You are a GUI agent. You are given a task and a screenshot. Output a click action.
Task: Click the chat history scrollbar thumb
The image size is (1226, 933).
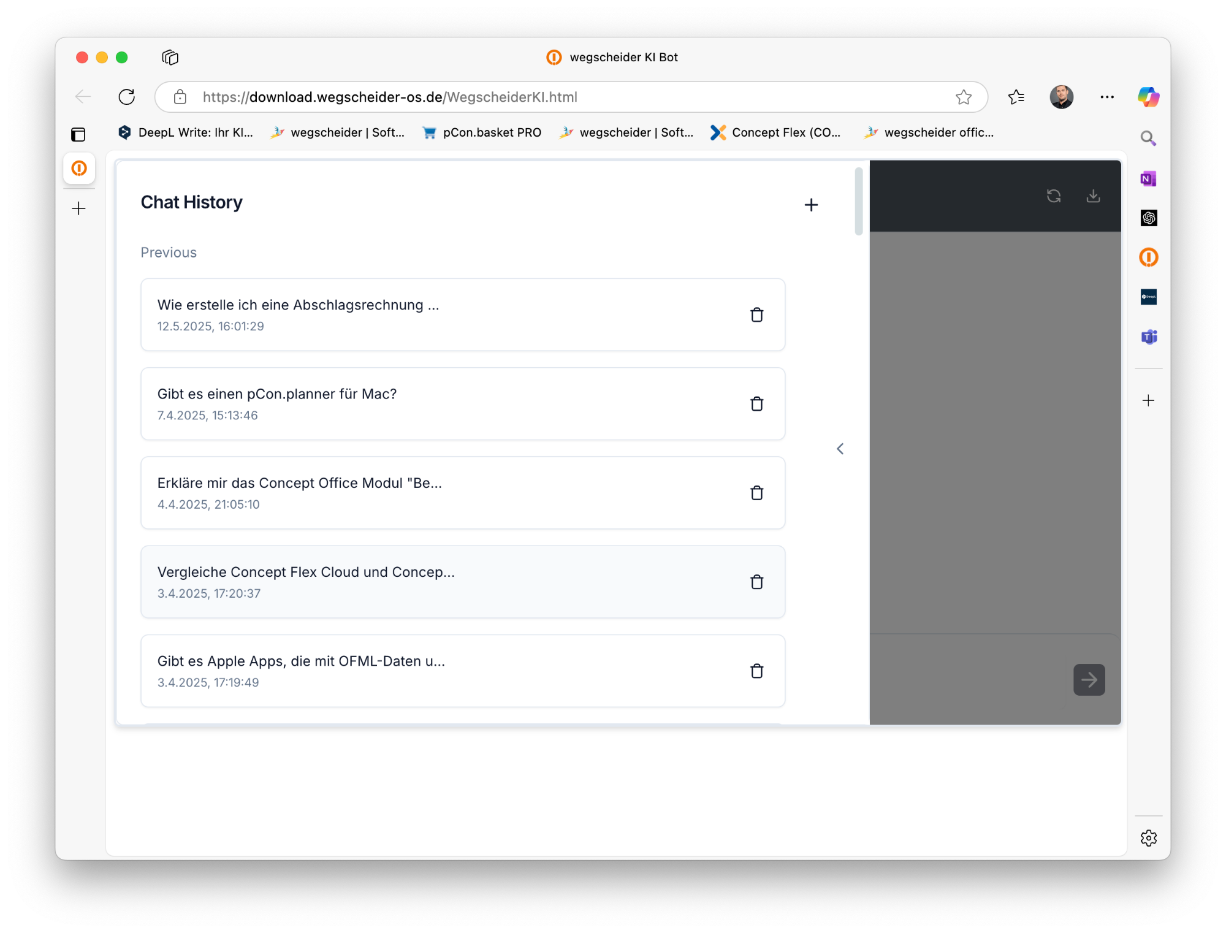[x=858, y=201]
